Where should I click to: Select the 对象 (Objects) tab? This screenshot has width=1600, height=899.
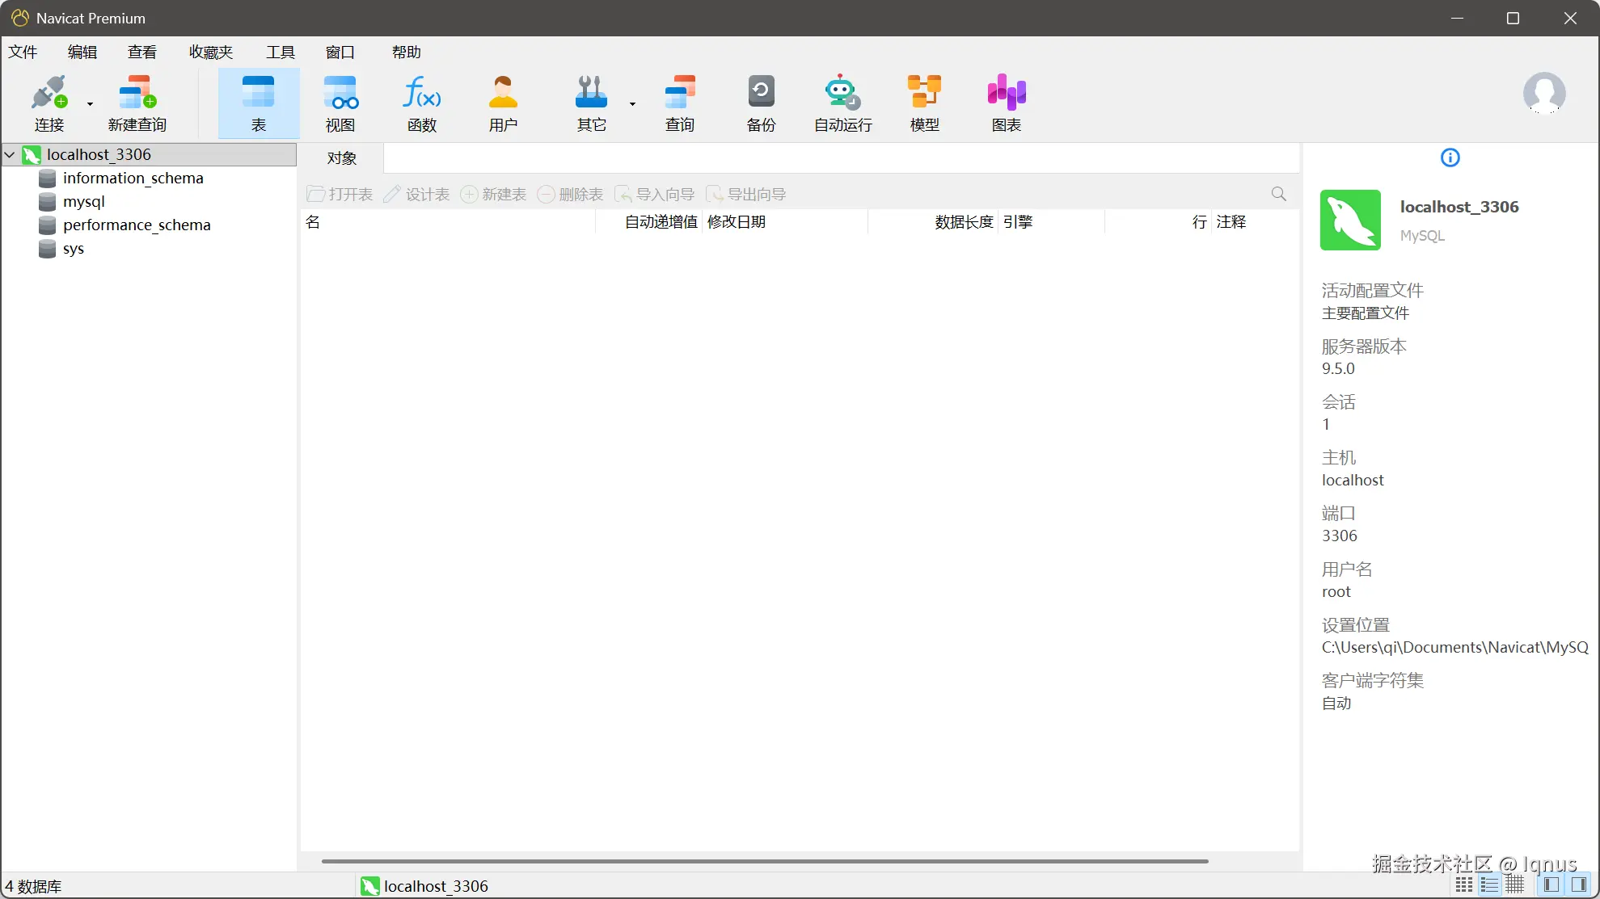tap(342, 158)
